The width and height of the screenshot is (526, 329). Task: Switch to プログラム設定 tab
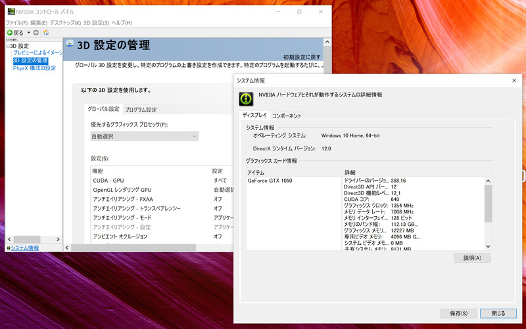(141, 110)
